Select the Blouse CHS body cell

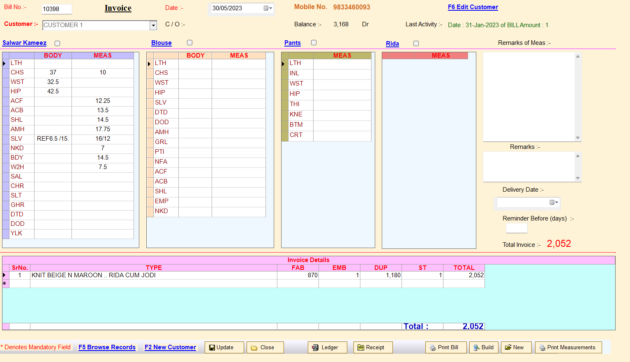[x=195, y=73]
